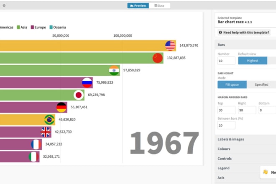
Task: Click the Bar chart race template title
Action: click(235, 22)
